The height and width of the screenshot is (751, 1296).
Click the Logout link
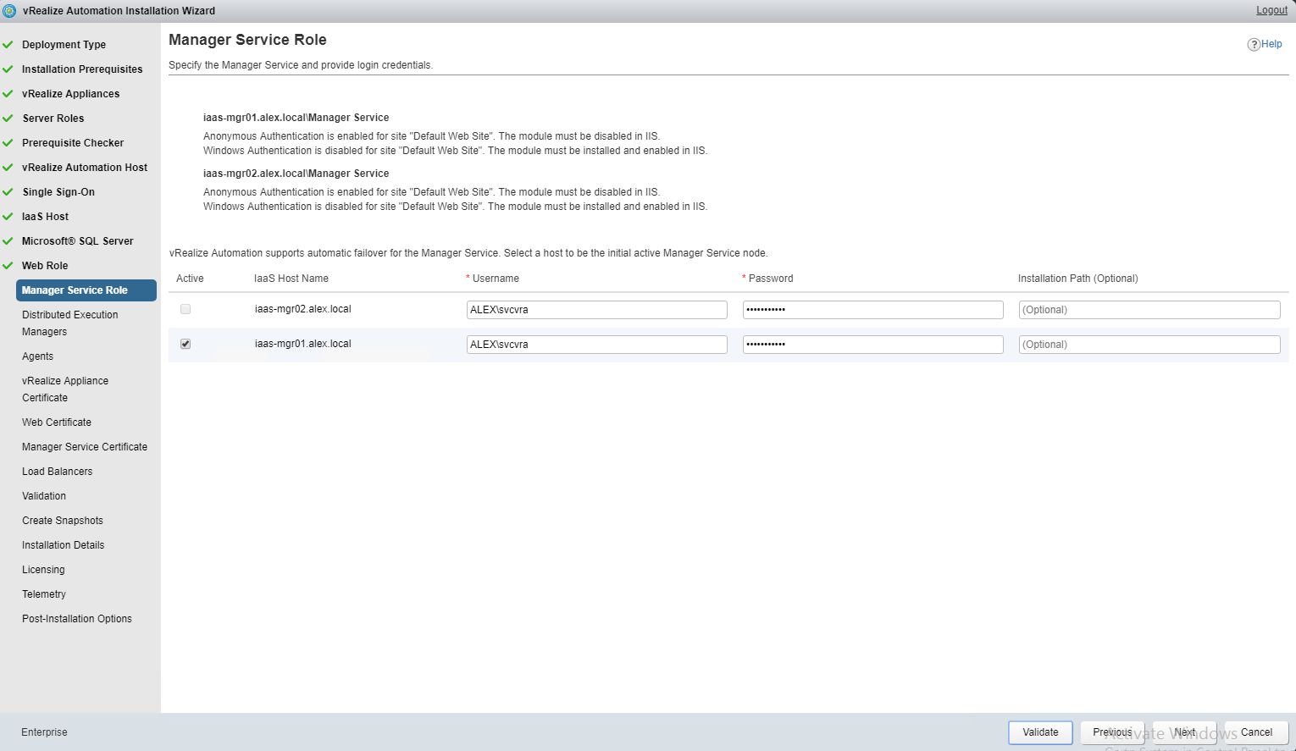tap(1271, 10)
